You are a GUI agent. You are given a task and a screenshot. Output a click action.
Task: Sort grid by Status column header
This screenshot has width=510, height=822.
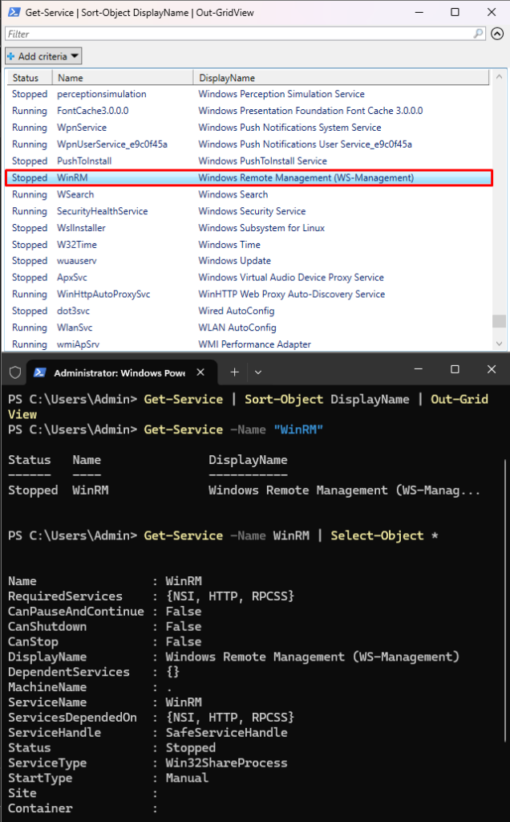[x=30, y=78]
